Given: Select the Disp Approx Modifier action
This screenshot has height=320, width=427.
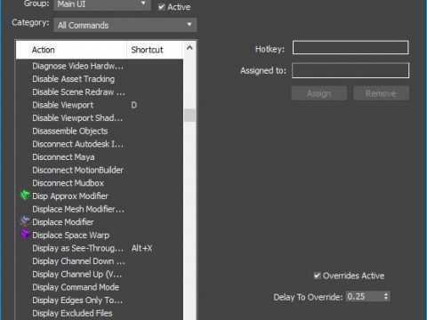Looking at the screenshot, I should pyautogui.click(x=70, y=196).
